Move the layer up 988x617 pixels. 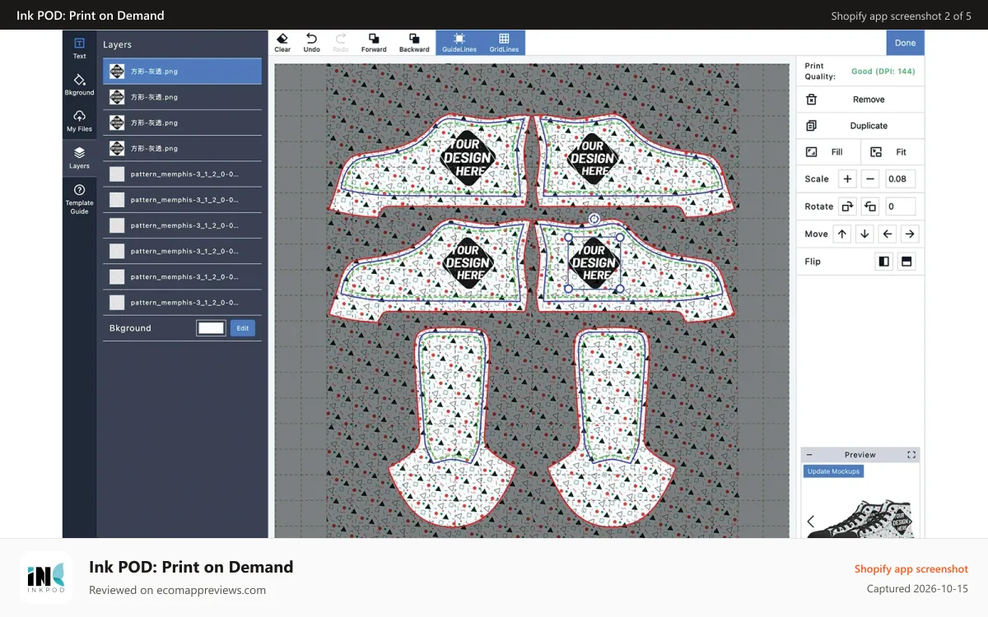pyautogui.click(x=842, y=234)
